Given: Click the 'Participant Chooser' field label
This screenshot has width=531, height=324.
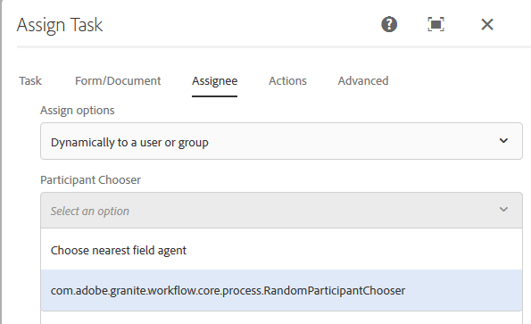Looking at the screenshot, I should [x=90, y=180].
